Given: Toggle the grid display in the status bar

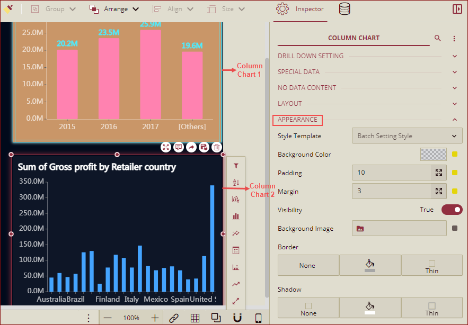Looking at the screenshot, I should [195, 318].
